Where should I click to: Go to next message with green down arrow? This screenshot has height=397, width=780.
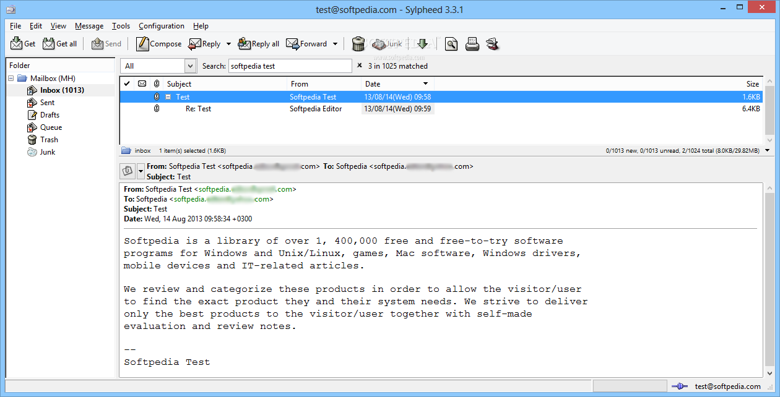point(423,44)
